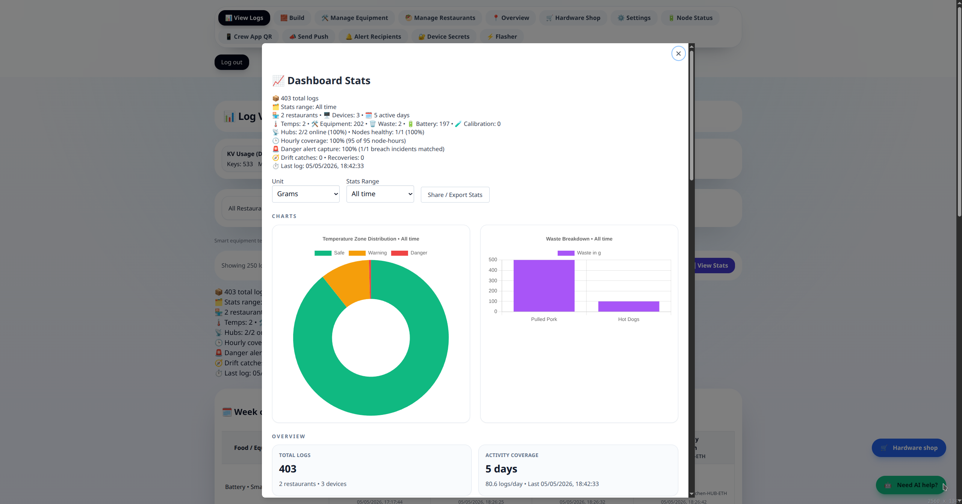
Task: Open the Unit dropdown set to Grams
Action: click(306, 194)
